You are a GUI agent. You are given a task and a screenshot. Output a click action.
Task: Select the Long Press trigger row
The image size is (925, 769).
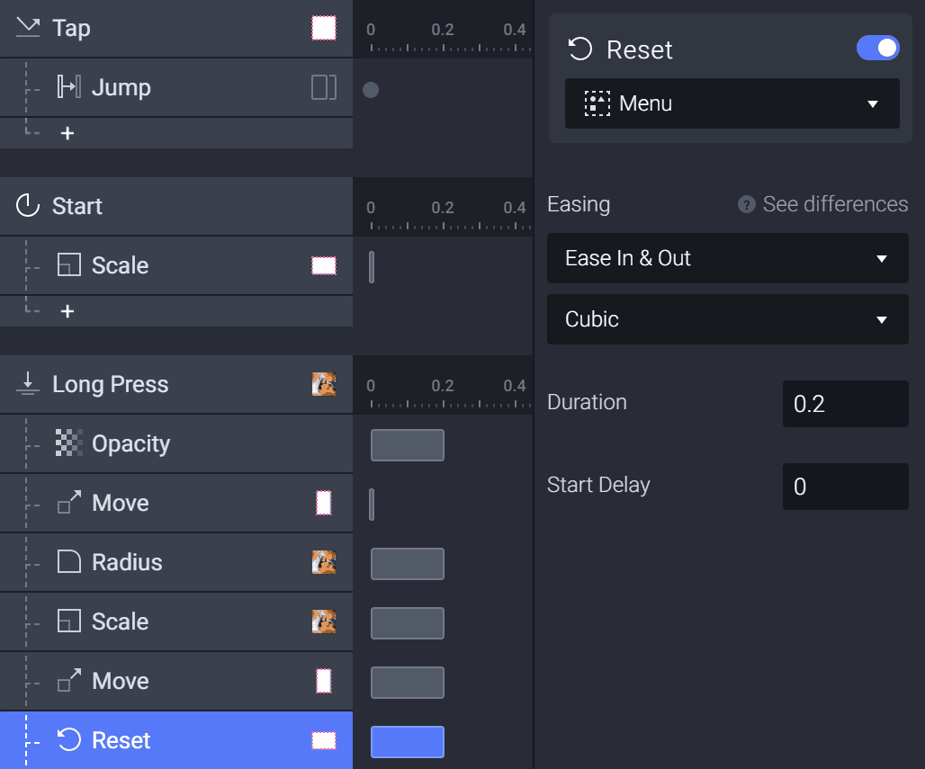[176, 384]
